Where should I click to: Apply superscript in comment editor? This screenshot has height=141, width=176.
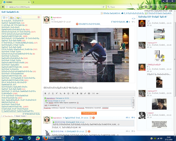57,93
